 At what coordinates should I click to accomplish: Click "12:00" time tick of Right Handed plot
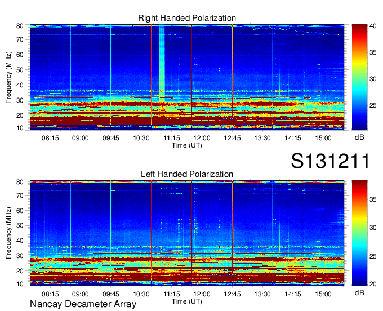[x=202, y=138]
